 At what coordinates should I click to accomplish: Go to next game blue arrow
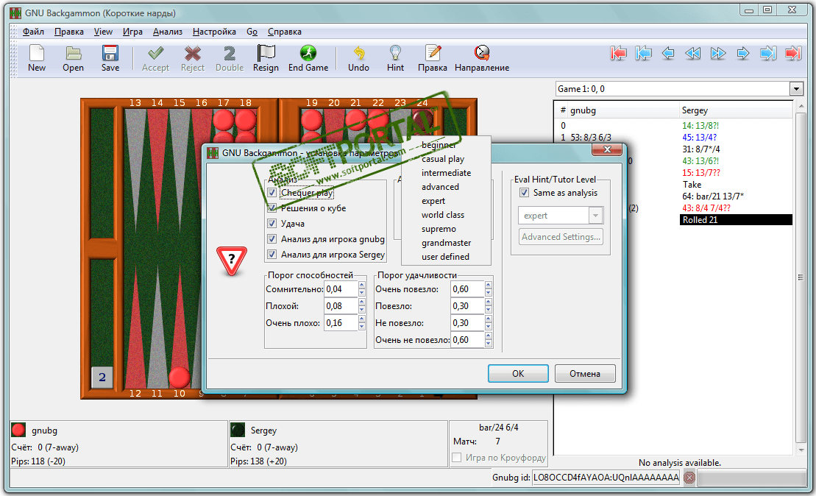pos(768,53)
